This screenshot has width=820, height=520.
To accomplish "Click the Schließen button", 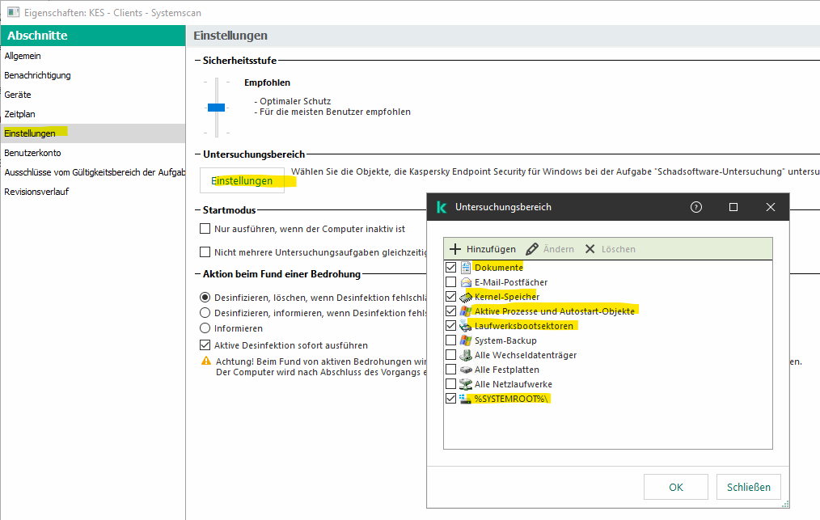I will (748, 487).
